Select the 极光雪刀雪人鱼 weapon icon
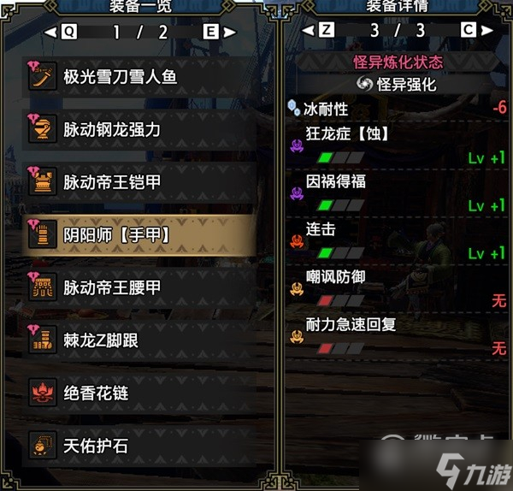513x491 pixels. [x=43, y=77]
